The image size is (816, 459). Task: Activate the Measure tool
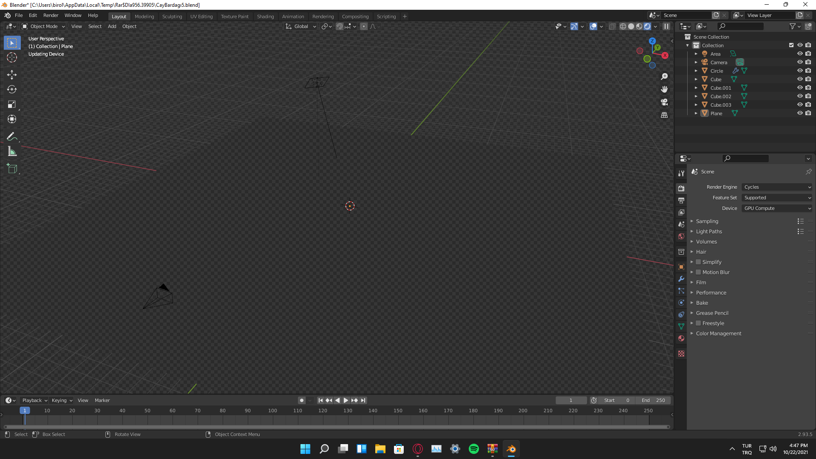pos(11,151)
